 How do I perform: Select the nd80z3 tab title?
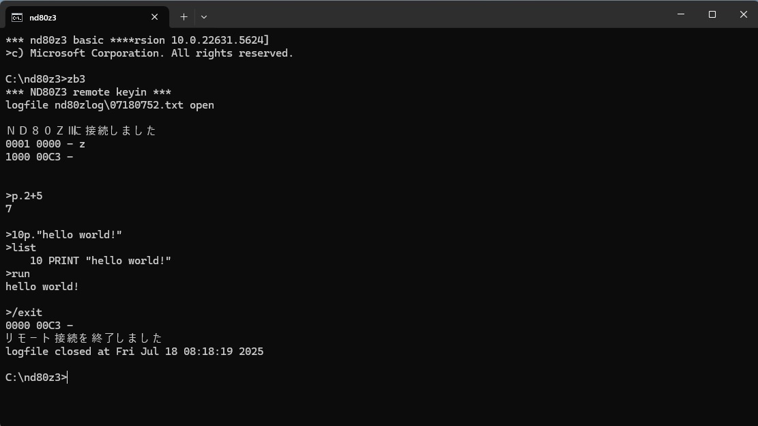(42, 17)
